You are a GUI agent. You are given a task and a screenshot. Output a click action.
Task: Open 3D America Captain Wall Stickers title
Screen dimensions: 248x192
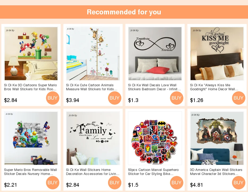[216, 172]
